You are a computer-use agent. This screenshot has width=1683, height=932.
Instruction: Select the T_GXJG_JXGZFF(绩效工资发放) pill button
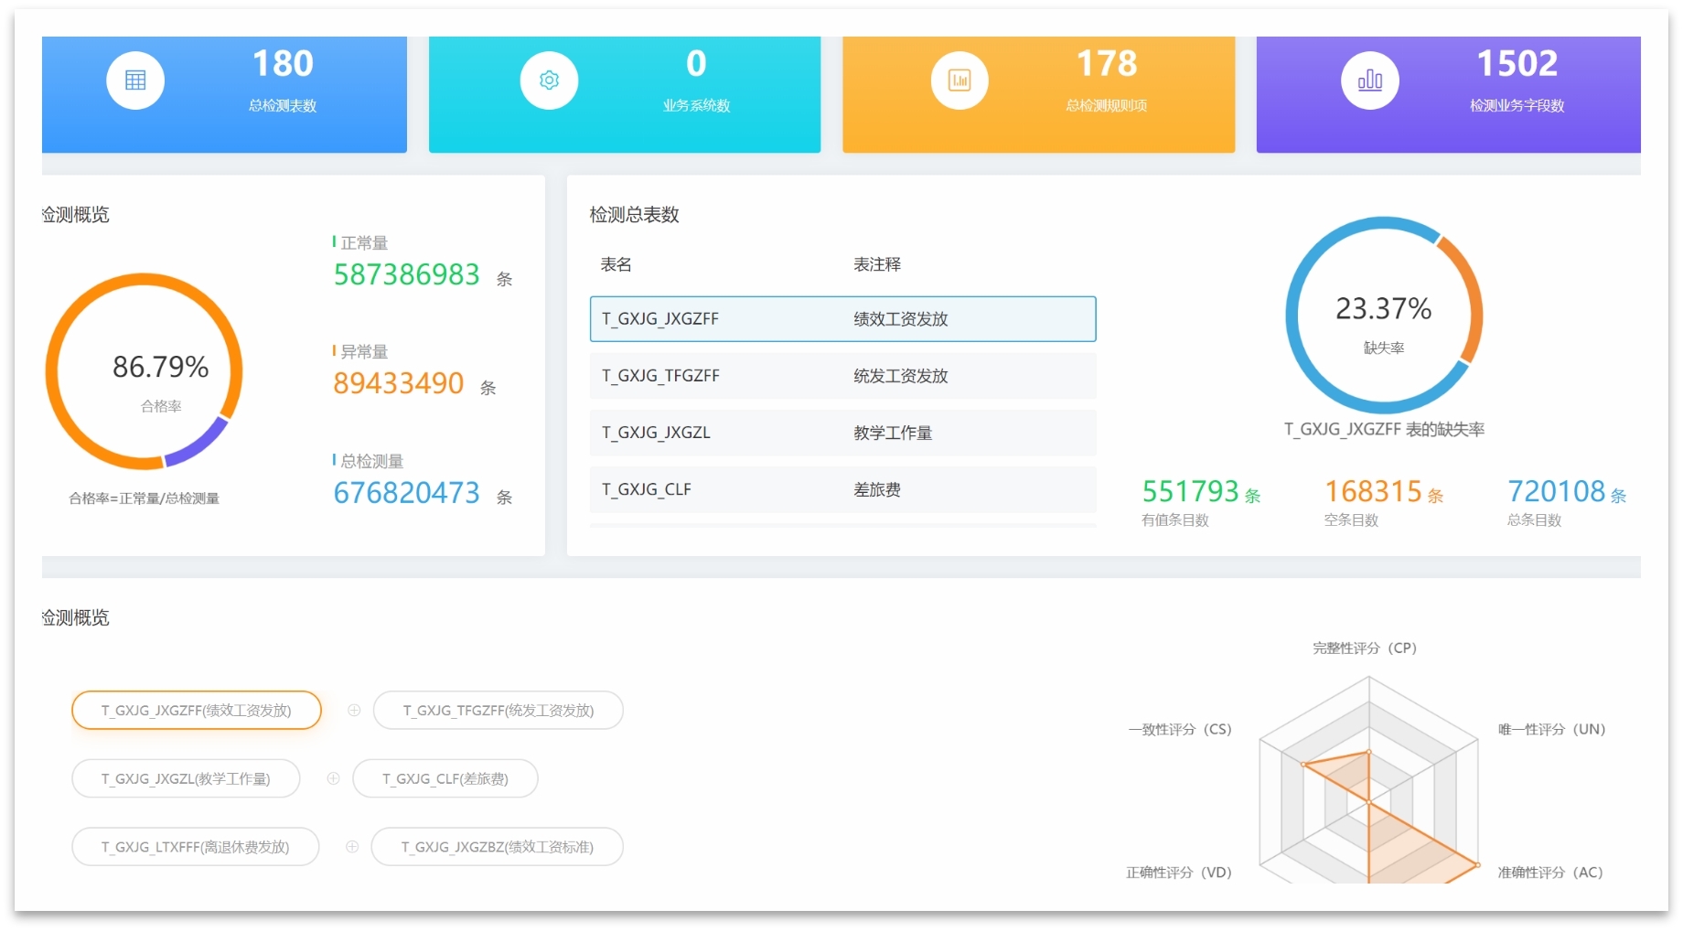point(197,710)
